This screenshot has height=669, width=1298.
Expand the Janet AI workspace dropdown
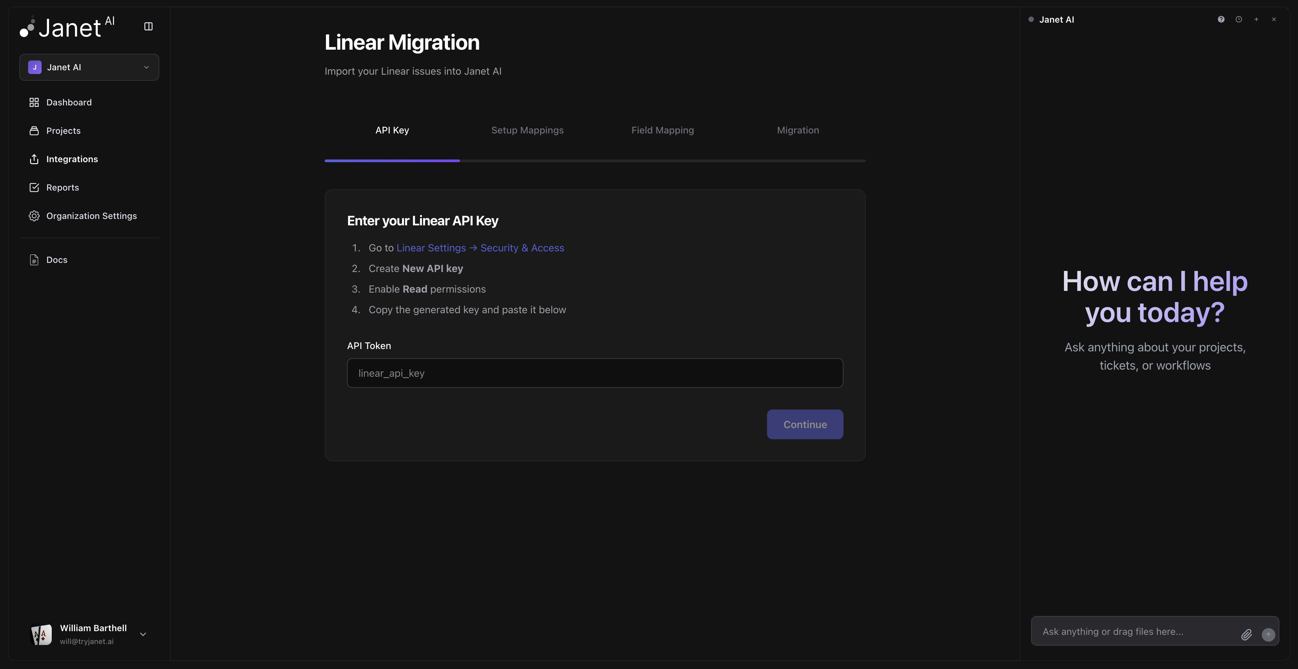[146, 67]
